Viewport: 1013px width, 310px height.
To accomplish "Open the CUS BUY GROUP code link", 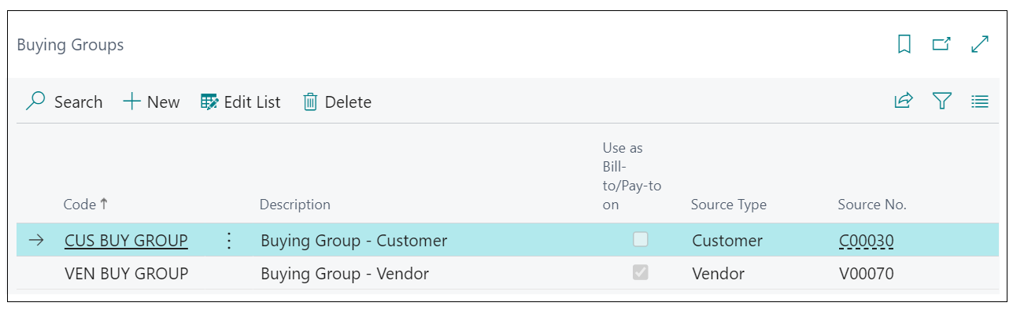I will [x=126, y=241].
